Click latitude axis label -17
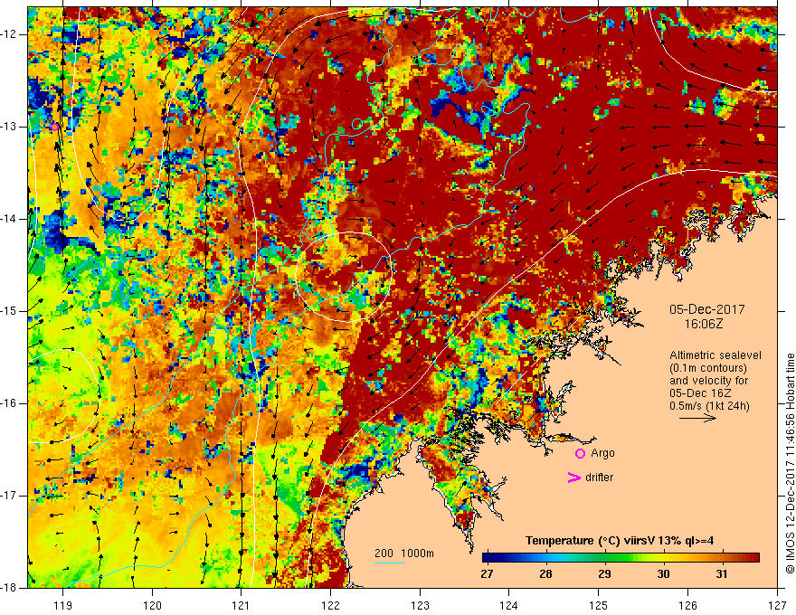 coord(10,496)
